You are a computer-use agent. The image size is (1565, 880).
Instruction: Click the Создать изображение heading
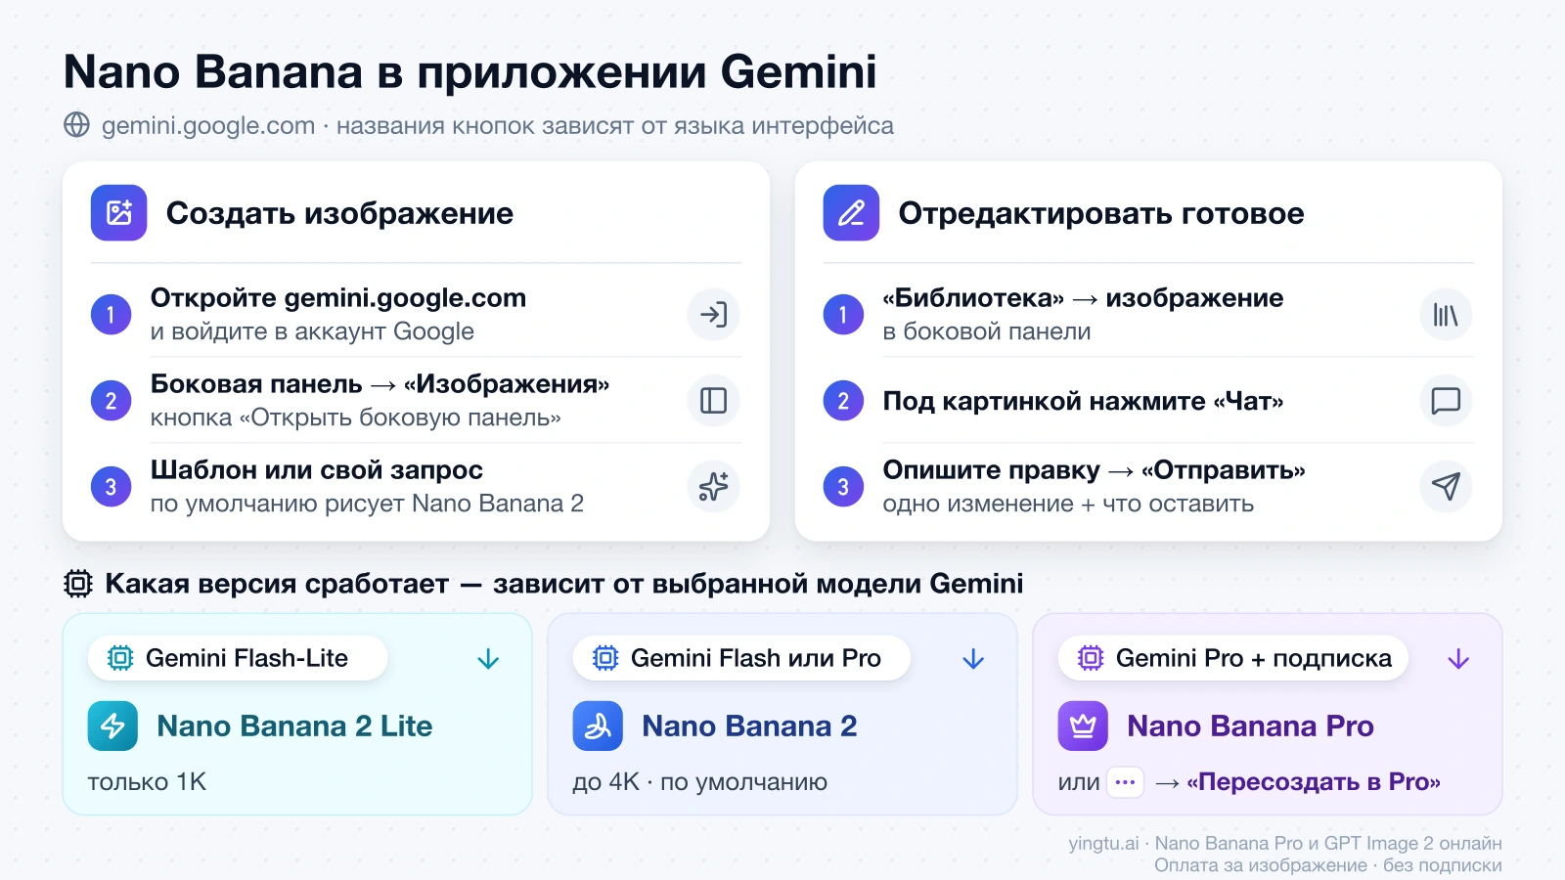[x=339, y=213]
